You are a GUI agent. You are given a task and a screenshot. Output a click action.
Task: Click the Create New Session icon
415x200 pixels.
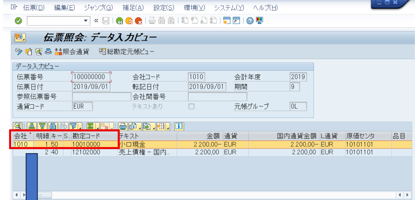pos(226,21)
